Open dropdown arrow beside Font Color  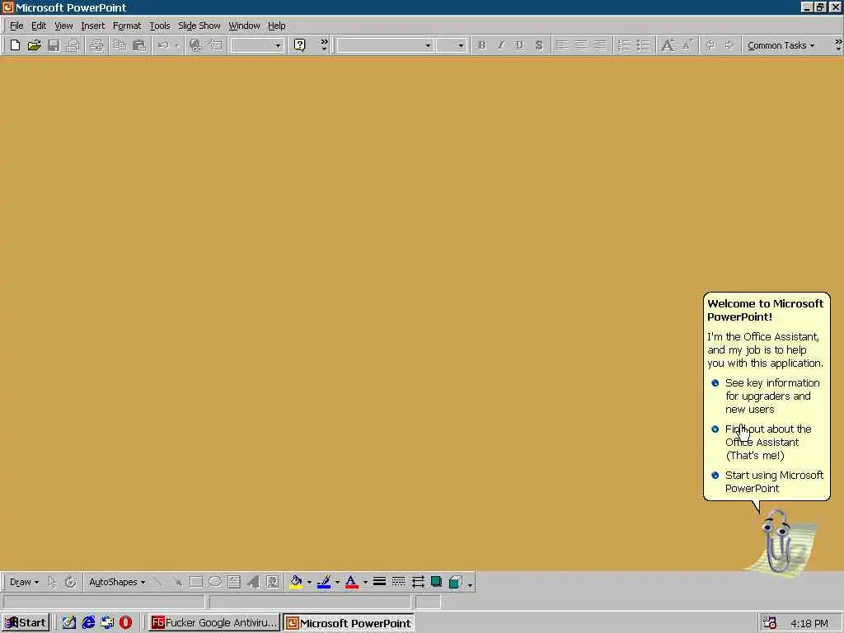(365, 582)
